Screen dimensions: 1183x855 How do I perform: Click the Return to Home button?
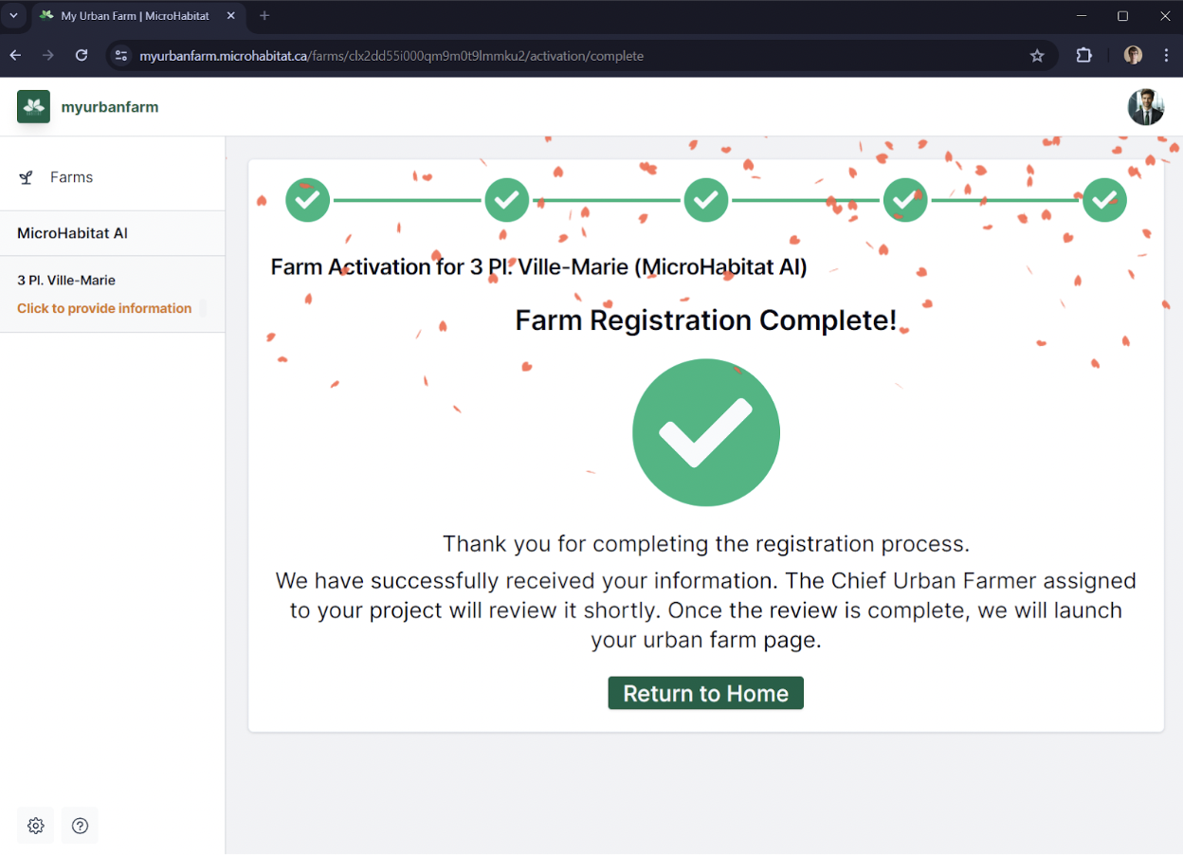(x=706, y=693)
